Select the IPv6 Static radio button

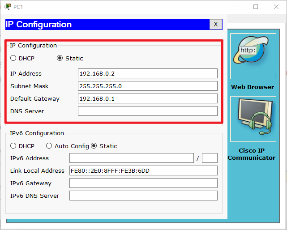(94, 146)
